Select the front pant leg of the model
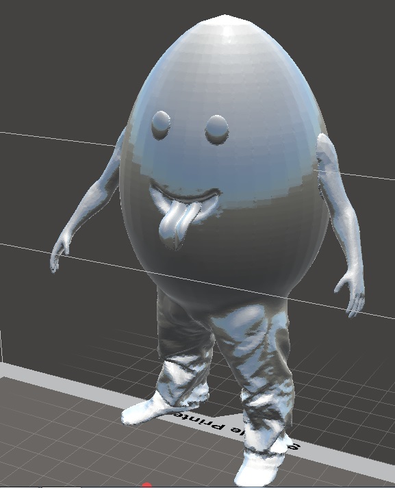This screenshot has width=395, height=488. tap(255, 374)
